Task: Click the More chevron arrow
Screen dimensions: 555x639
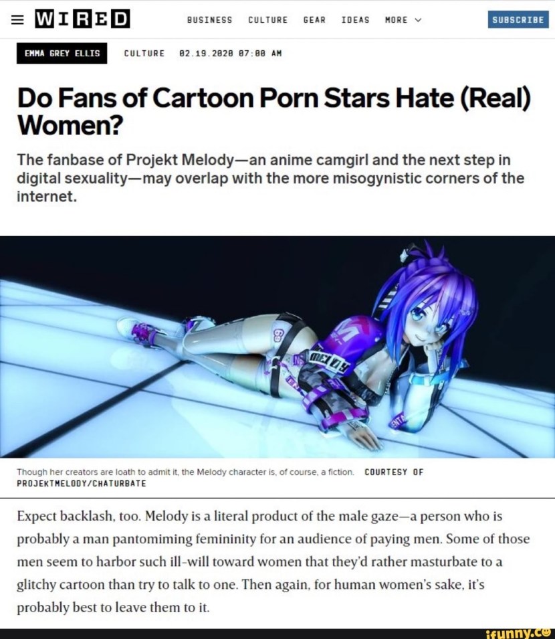Action: (418, 20)
